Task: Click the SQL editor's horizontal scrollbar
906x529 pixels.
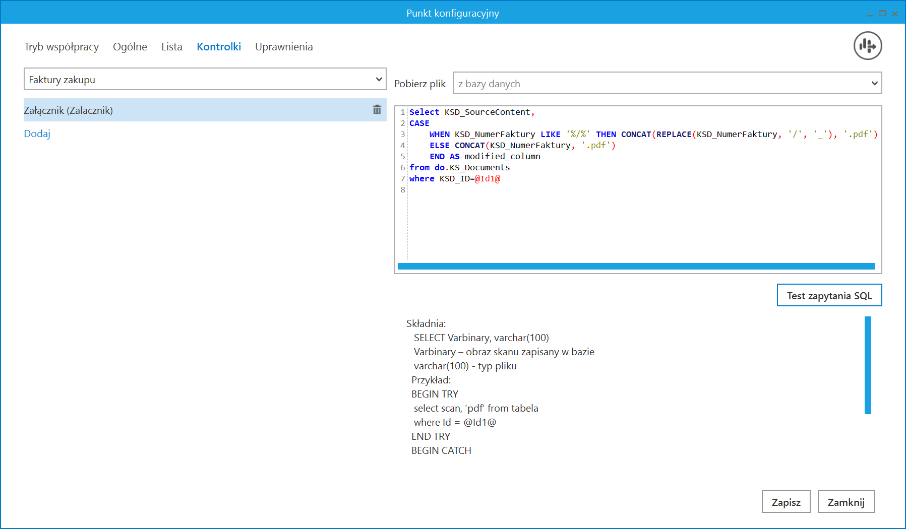Action: pos(635,266)
